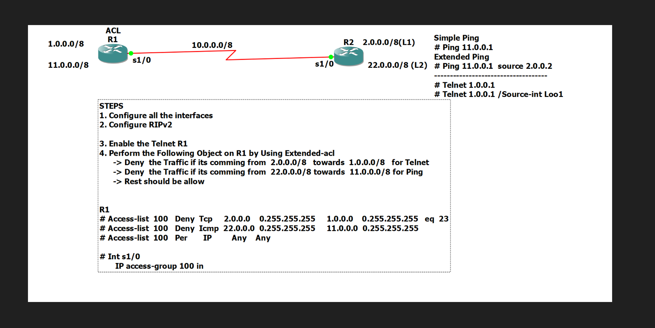Click the 1.0.0.0/8 network label

[66, 44]
